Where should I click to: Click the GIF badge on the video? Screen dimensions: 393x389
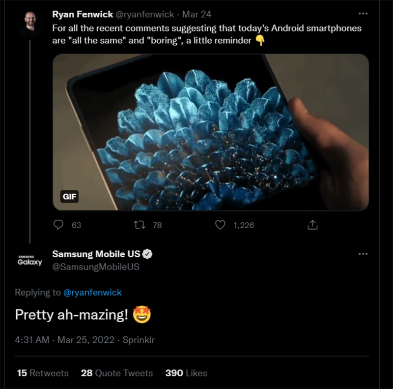[69, 197]
